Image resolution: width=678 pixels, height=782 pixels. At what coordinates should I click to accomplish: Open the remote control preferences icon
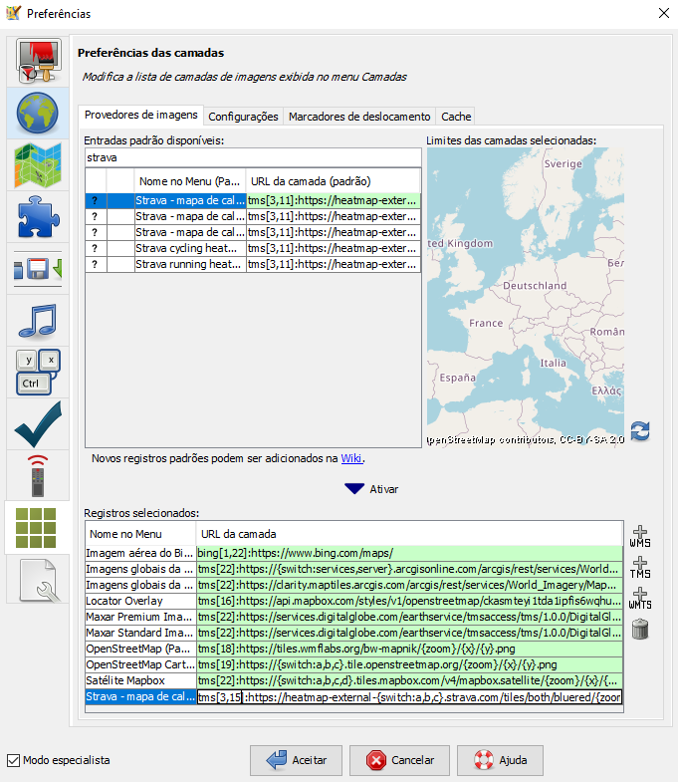pyautogui.click(x=38, y=476)
